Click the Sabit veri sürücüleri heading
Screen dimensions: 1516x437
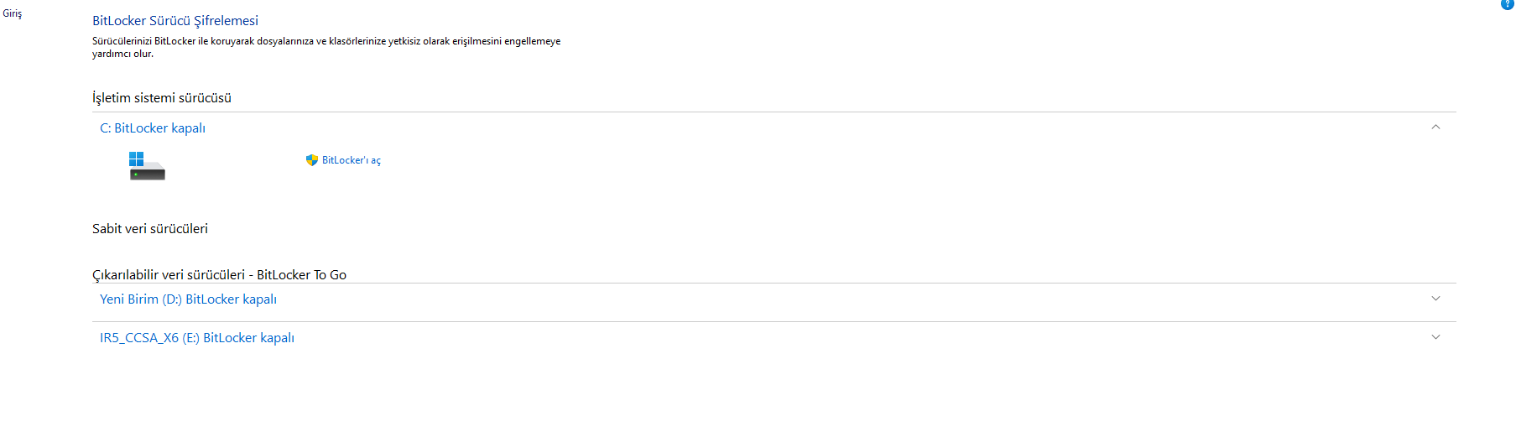(150, 229)
